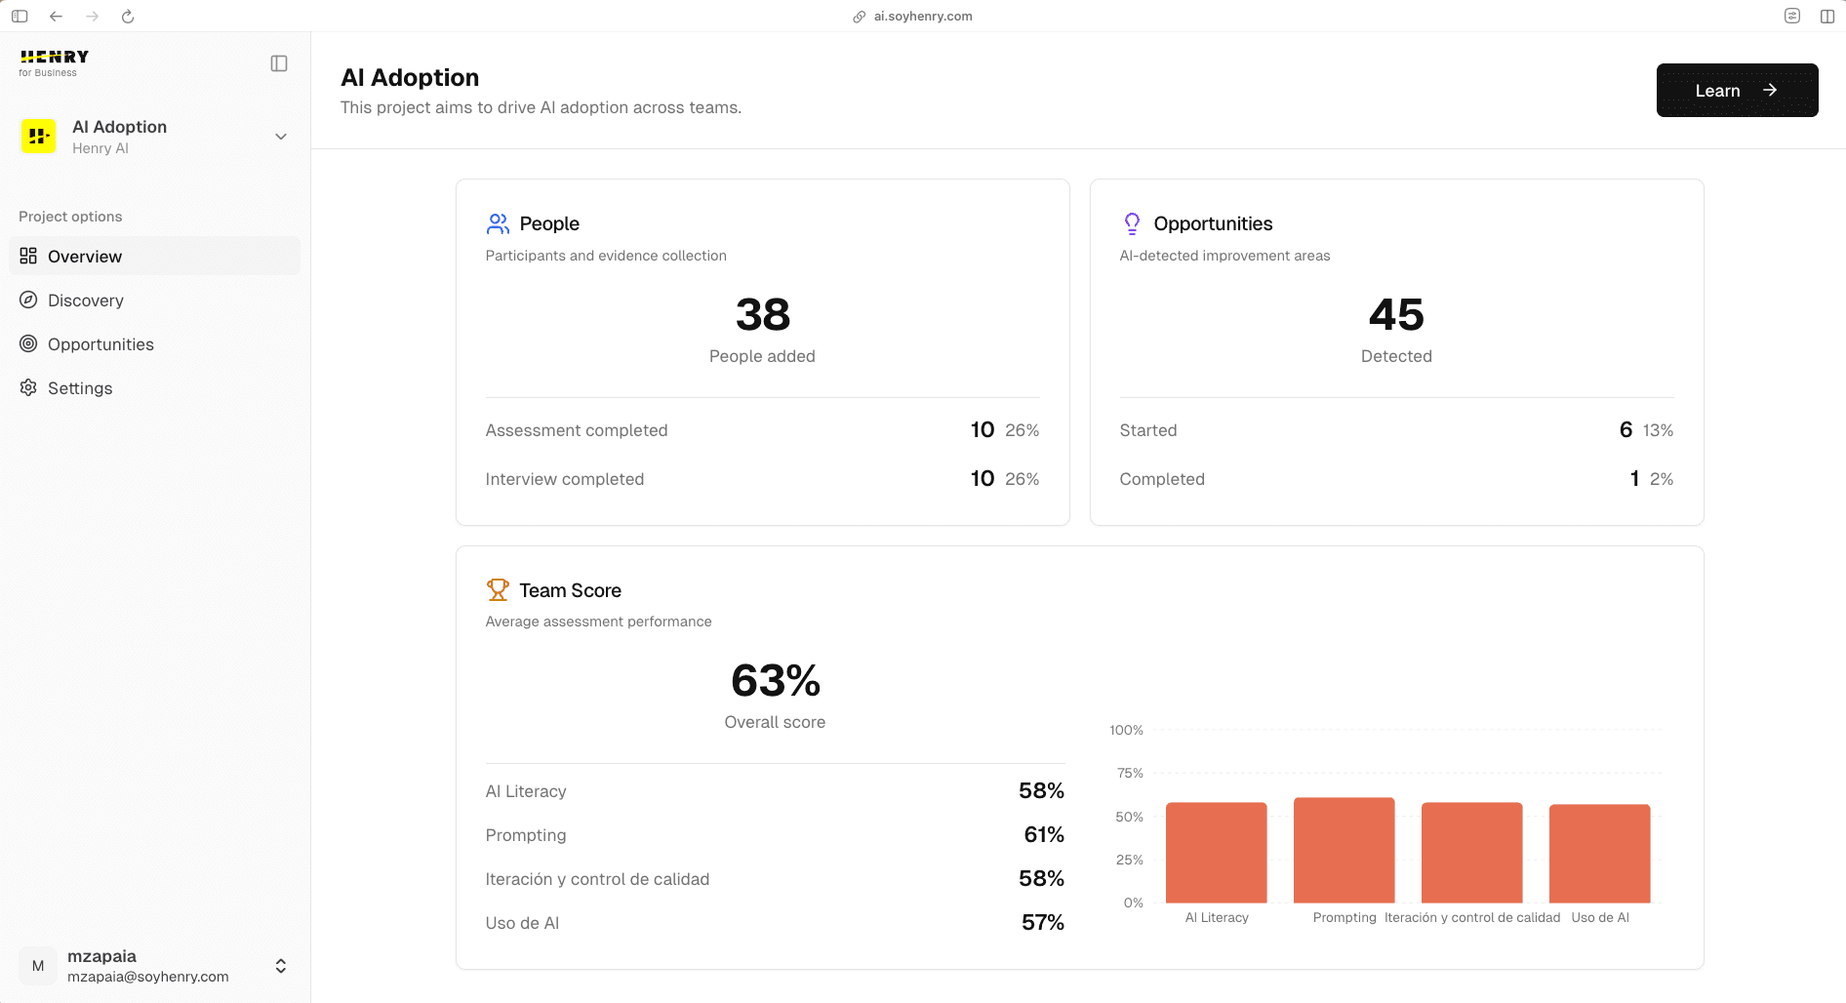Open Discovery from Project options menu
This screenshot has width=1846, height=1003.
click(86, 300)
